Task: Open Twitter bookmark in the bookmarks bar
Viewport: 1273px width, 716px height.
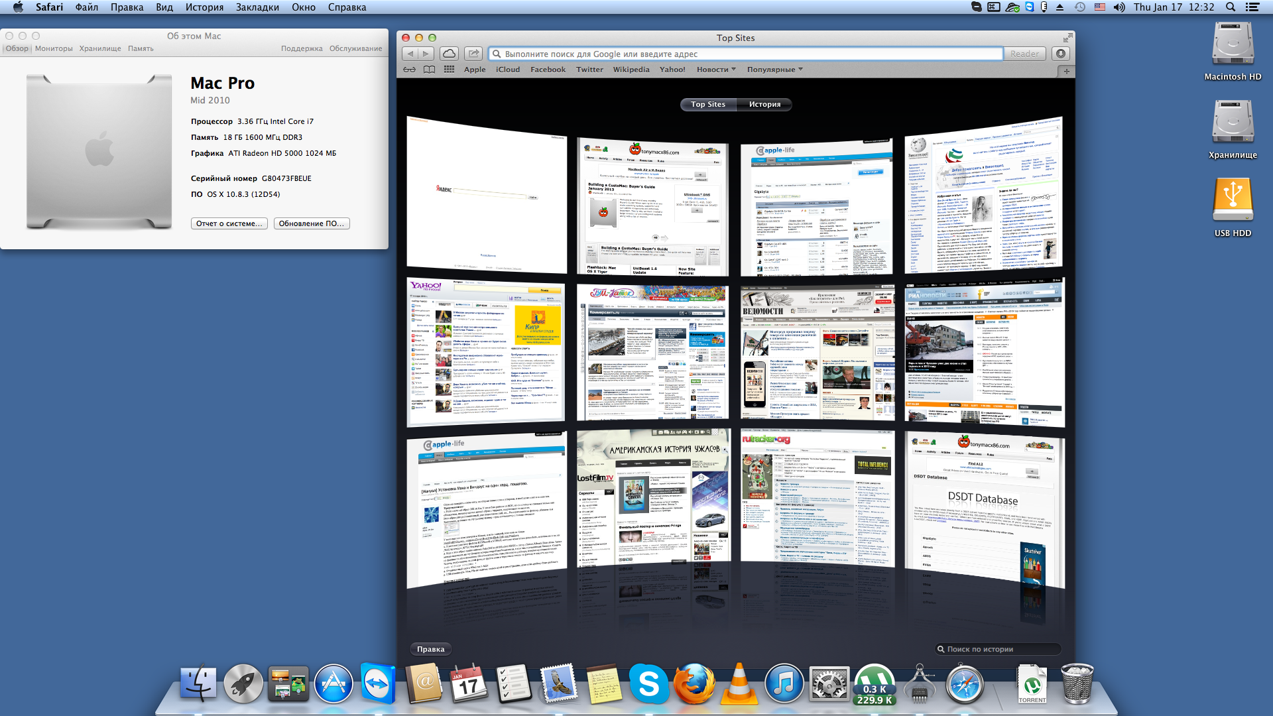Action: point(589,70)
